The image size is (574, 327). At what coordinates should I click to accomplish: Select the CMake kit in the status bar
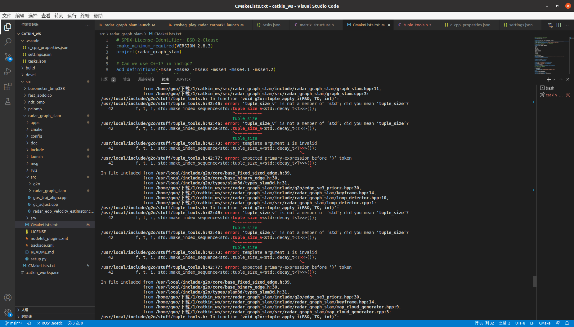click(545, 323)
